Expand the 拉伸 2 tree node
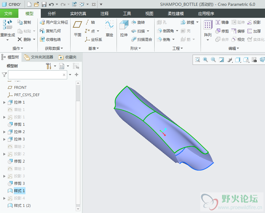The height and width of the screenshot is (213, 265). pos(4,132)
